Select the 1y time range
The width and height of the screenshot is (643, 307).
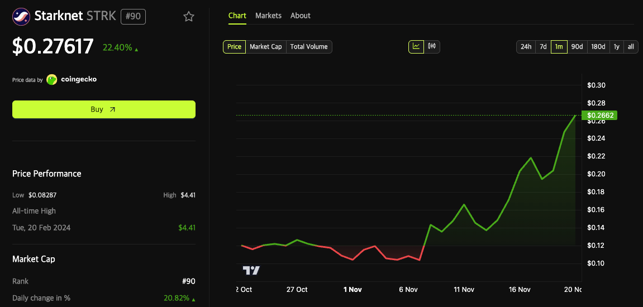(x=616, y=47)
